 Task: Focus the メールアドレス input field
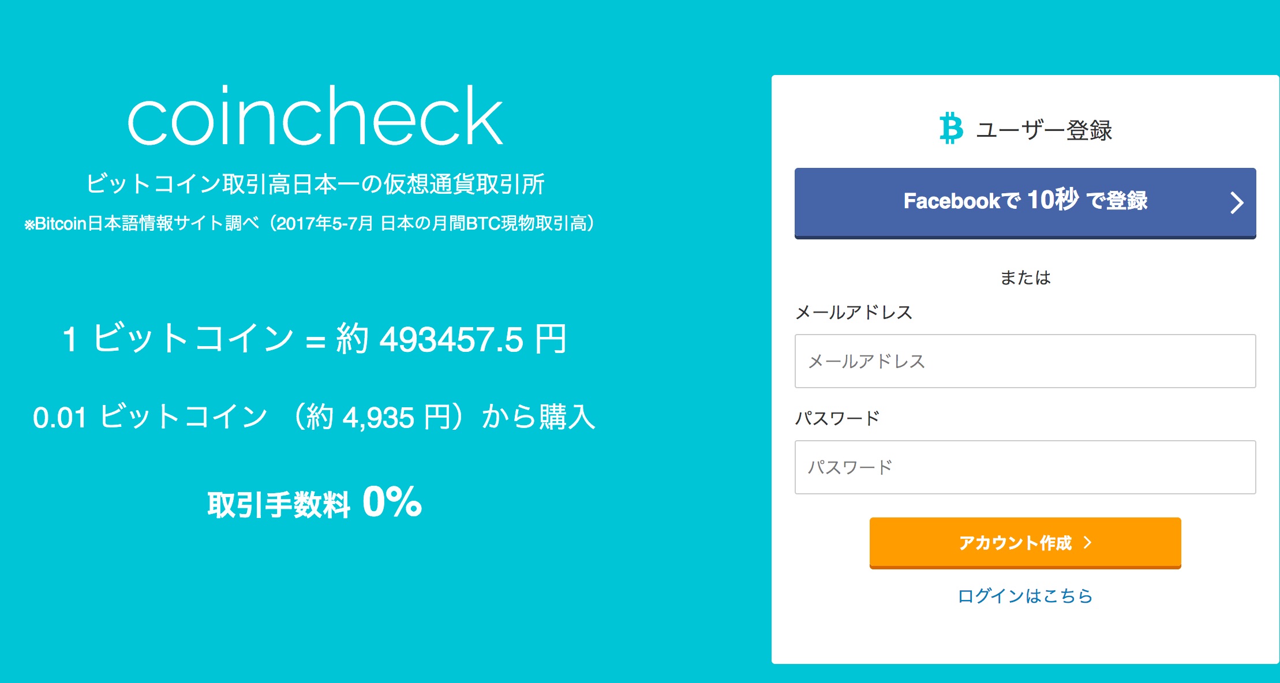[x=1025, y=361]
